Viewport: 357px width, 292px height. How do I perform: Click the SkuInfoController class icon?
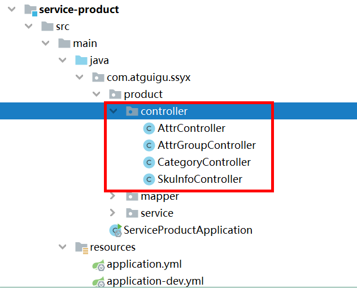click(149, 179)
